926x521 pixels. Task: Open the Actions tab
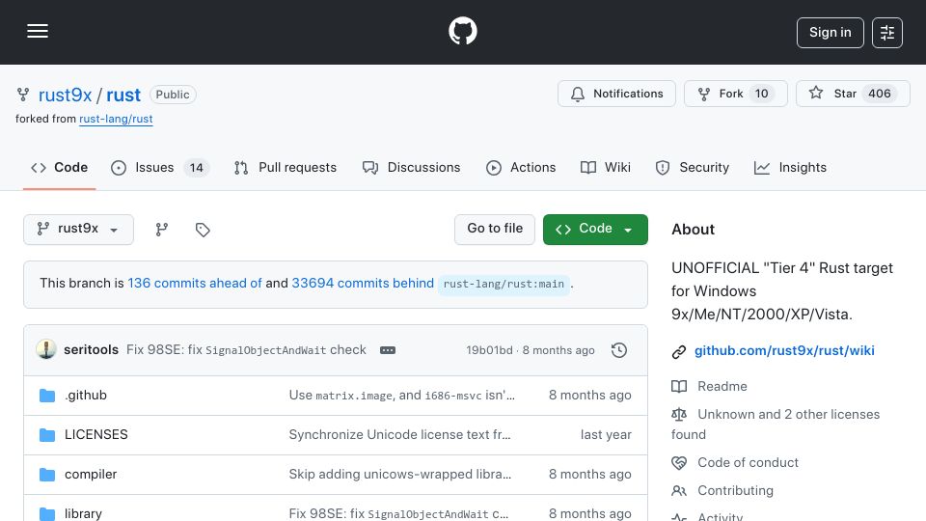pyautogui.click(x=521, y=168)
